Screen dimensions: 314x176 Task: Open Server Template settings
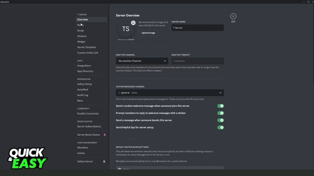tap(92, 47)
